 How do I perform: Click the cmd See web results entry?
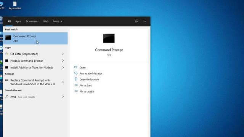35,97
